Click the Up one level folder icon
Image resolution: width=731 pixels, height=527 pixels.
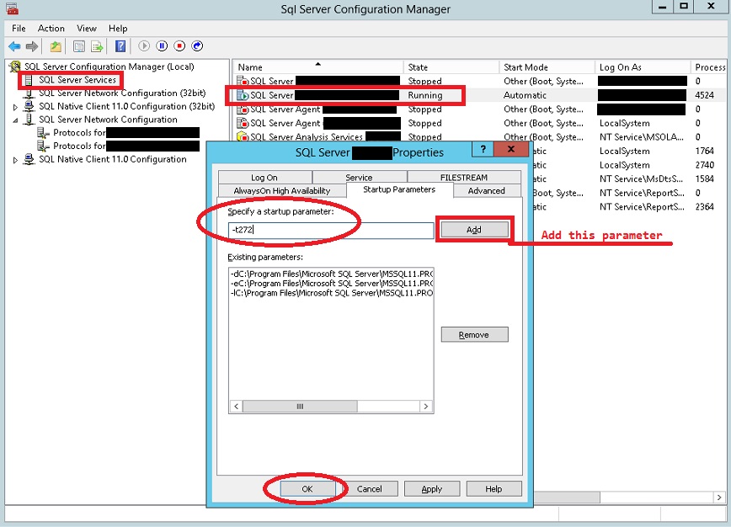(56, 46)
